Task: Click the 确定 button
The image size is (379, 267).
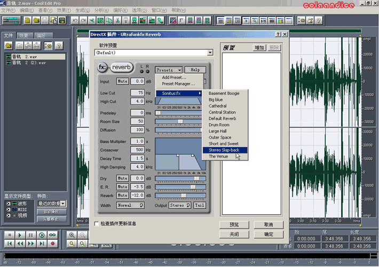Action: point(269,234)
